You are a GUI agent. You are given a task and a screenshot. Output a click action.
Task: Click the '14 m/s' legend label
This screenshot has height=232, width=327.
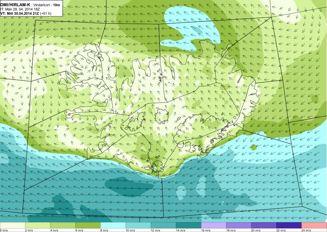(x=181, y=230)
